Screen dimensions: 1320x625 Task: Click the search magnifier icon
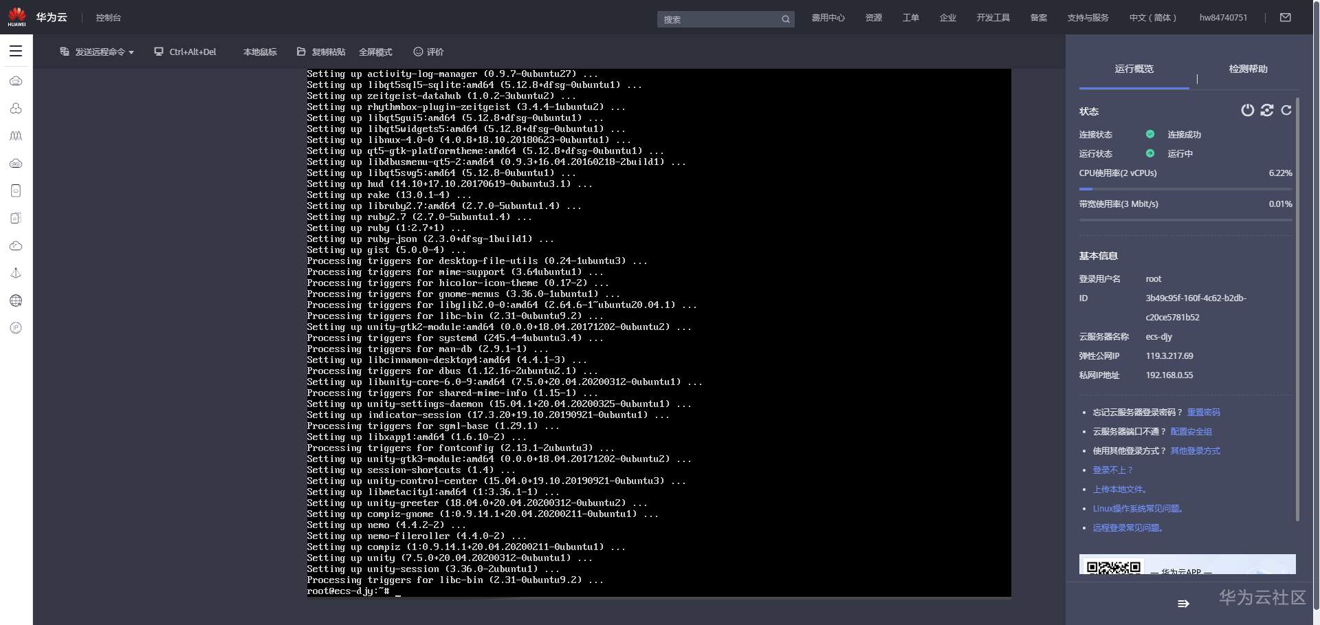(785, 19)
